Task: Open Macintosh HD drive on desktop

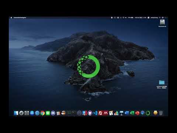Action: (162, 23)
